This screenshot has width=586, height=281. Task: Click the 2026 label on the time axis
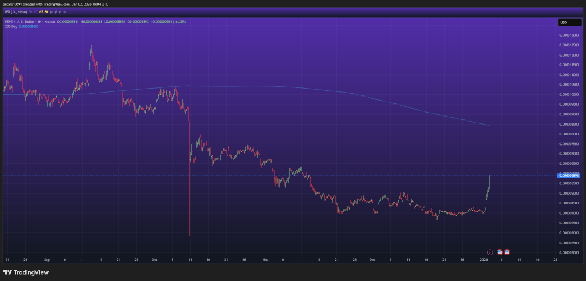pyautogui.click(x=484, y=259)
